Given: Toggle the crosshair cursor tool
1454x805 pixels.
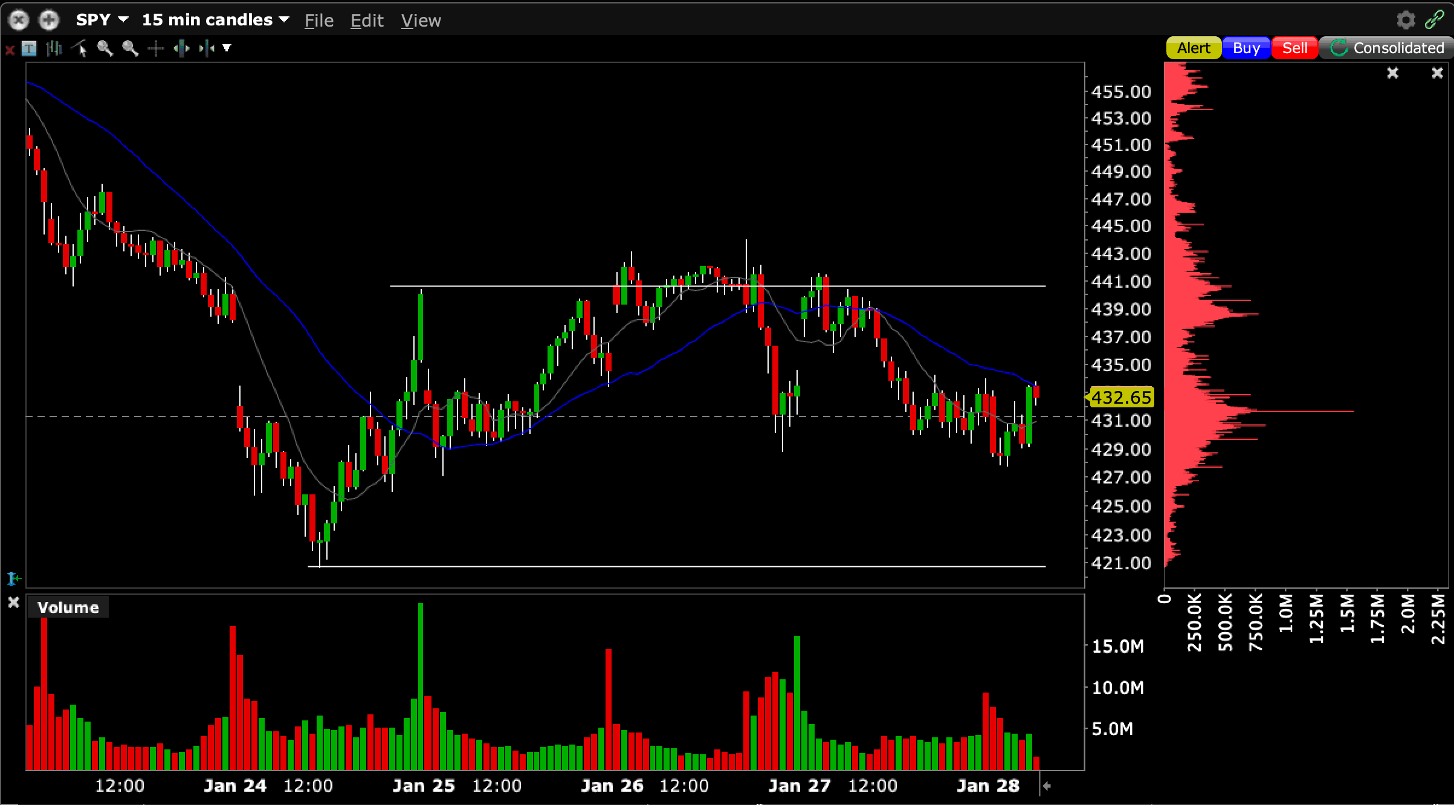Looking at the screenshot, I should (x=156, y=48).
